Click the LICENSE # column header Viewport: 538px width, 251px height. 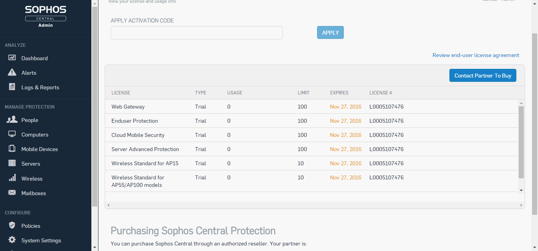click(x=381, y=93)
